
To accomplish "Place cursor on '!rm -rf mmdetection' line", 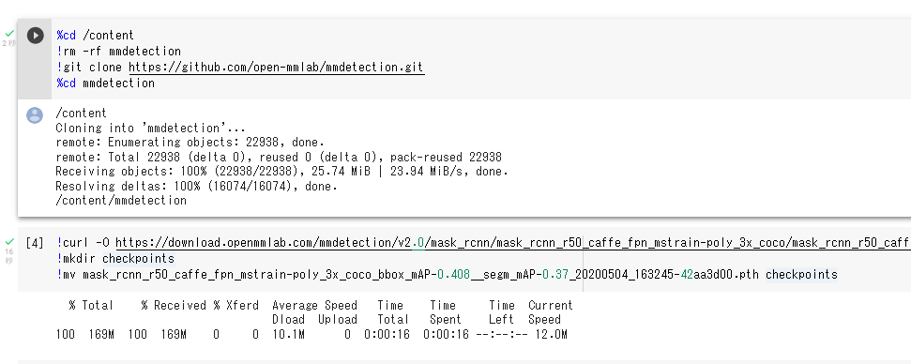I will click(118, 51).
